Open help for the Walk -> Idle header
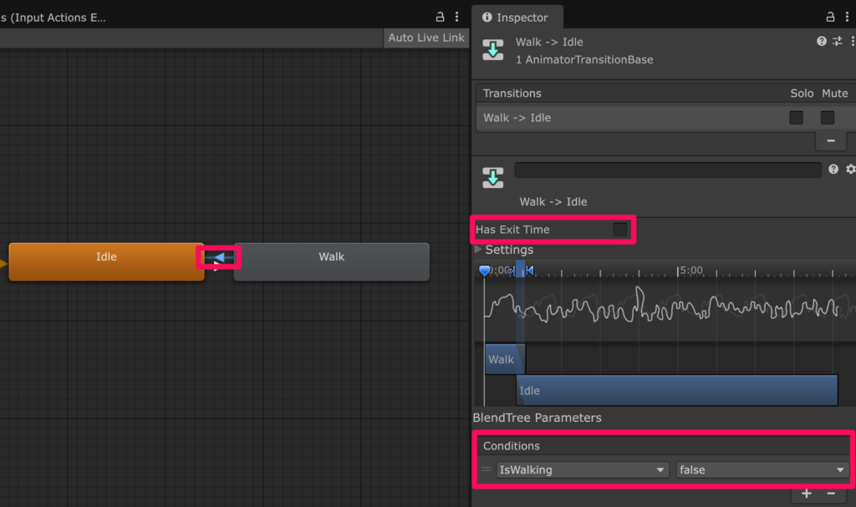856x507 pixels. click(822, 41)
